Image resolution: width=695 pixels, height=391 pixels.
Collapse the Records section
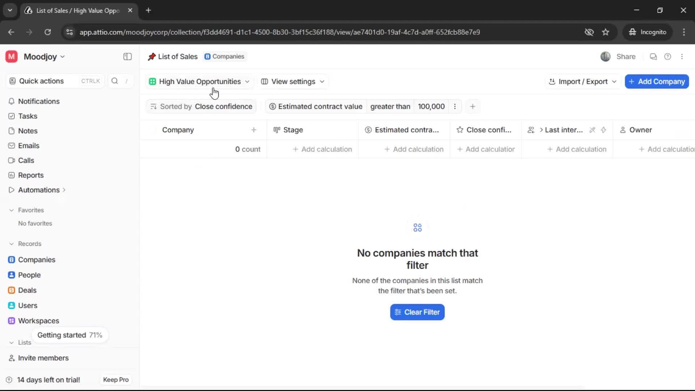tap(11, 244)
